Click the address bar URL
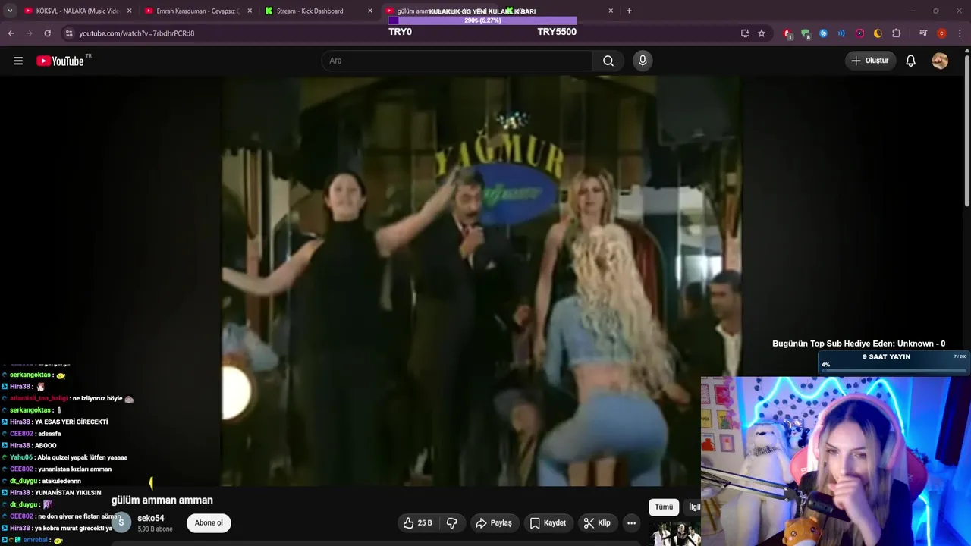Image resolution: width=971 pixels, height=546 pixels. point(137,33)
